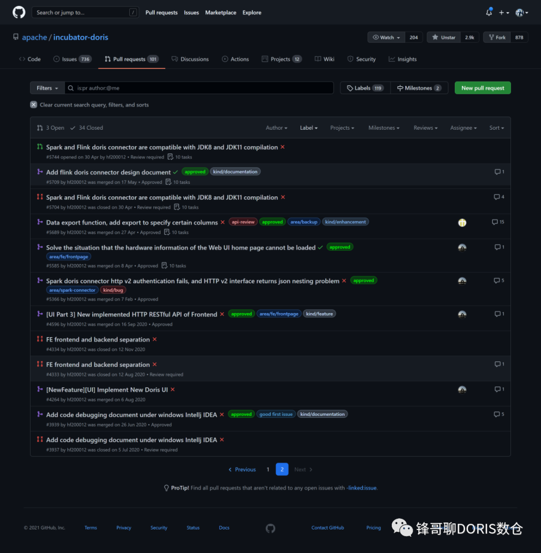Viewport: 541px width, 553px height.
Task: Switch to the Projects tab
Action: (x=282, y=59)
